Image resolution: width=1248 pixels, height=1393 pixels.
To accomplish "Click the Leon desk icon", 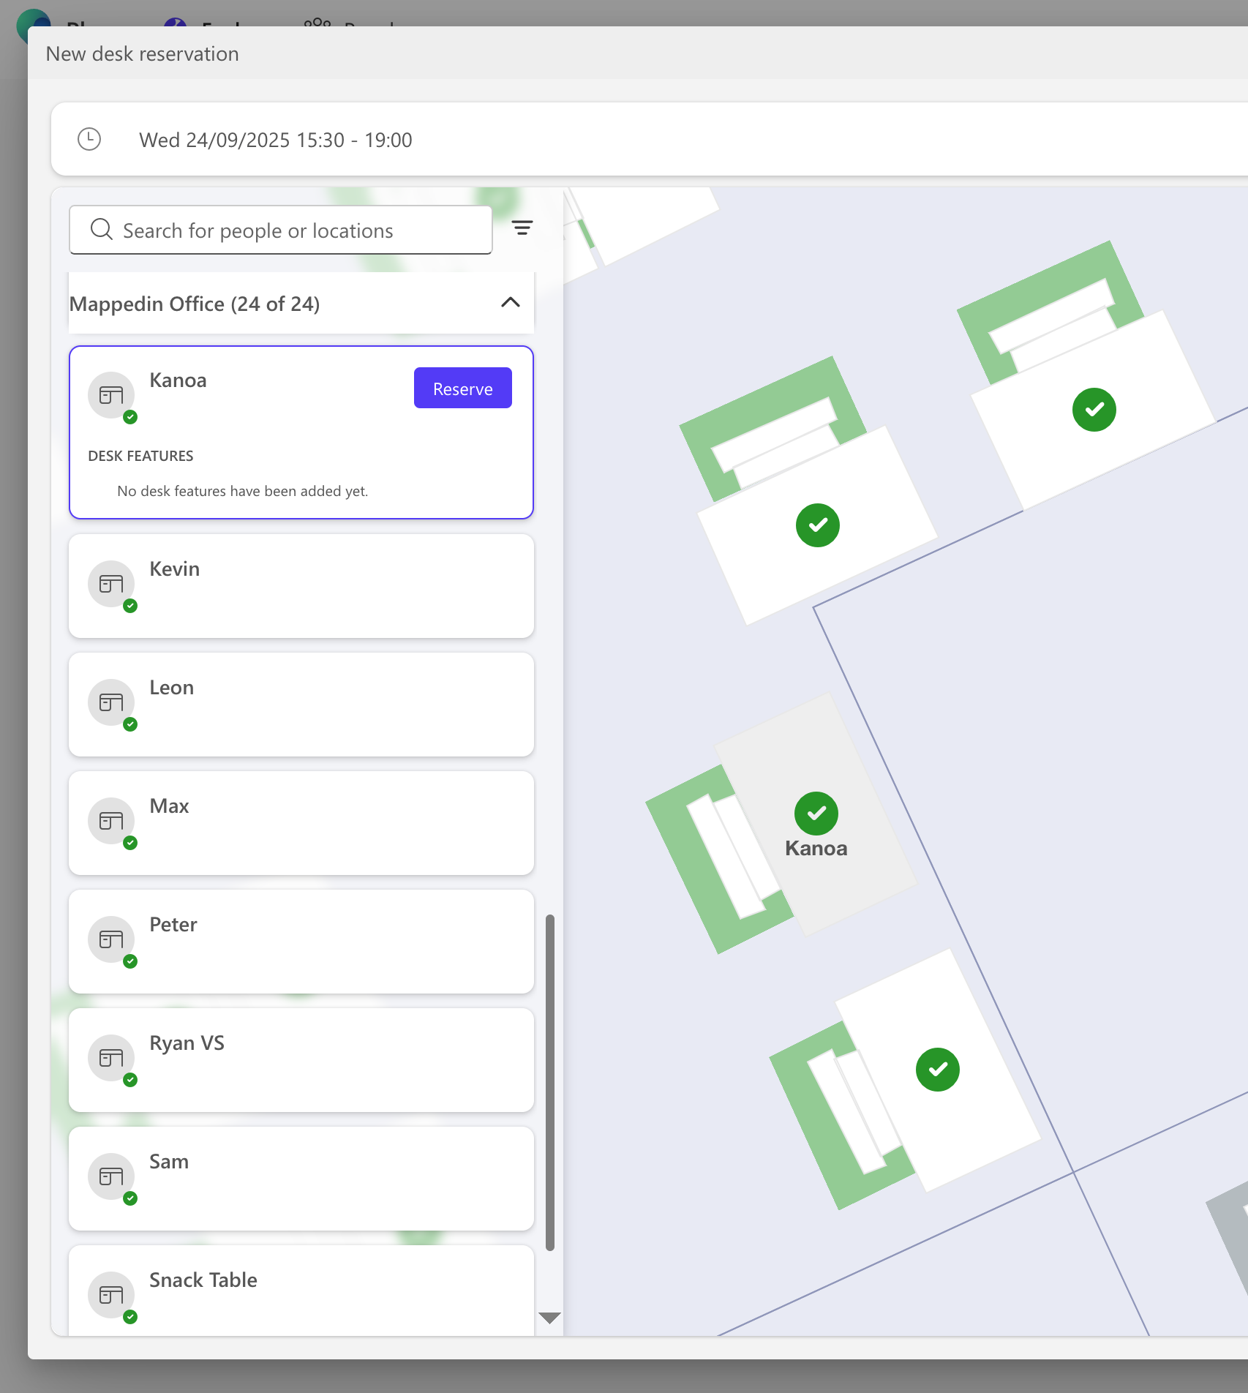I will (x=111, y=703).
